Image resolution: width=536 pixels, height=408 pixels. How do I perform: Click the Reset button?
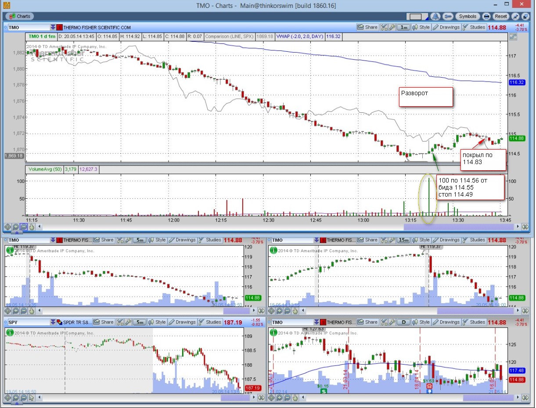coord(501,16)
